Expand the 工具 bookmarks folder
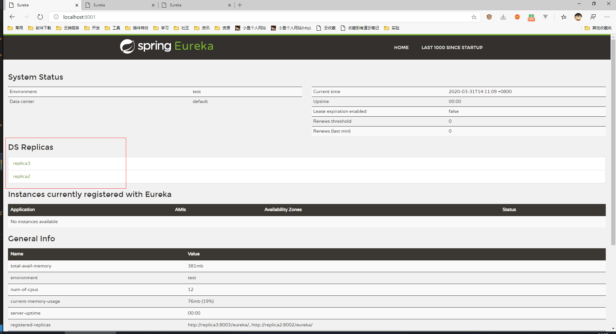The width and height of the screenshot is (616, 334). pos(112,28)
